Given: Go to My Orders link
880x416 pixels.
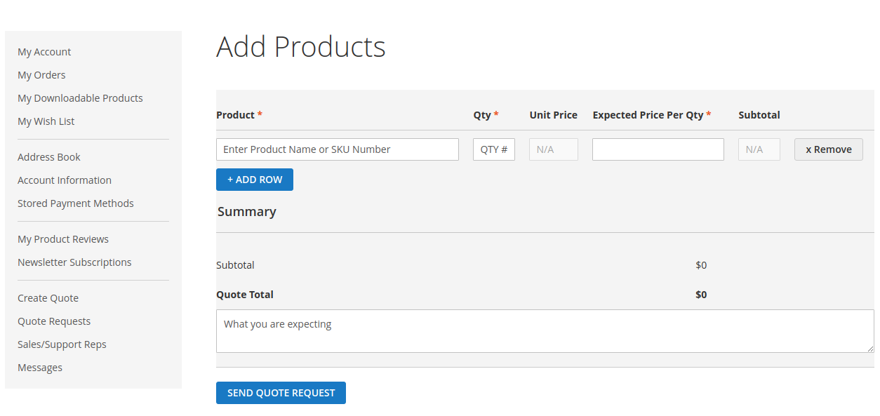Looking at the screenshot, I should 41,75.
